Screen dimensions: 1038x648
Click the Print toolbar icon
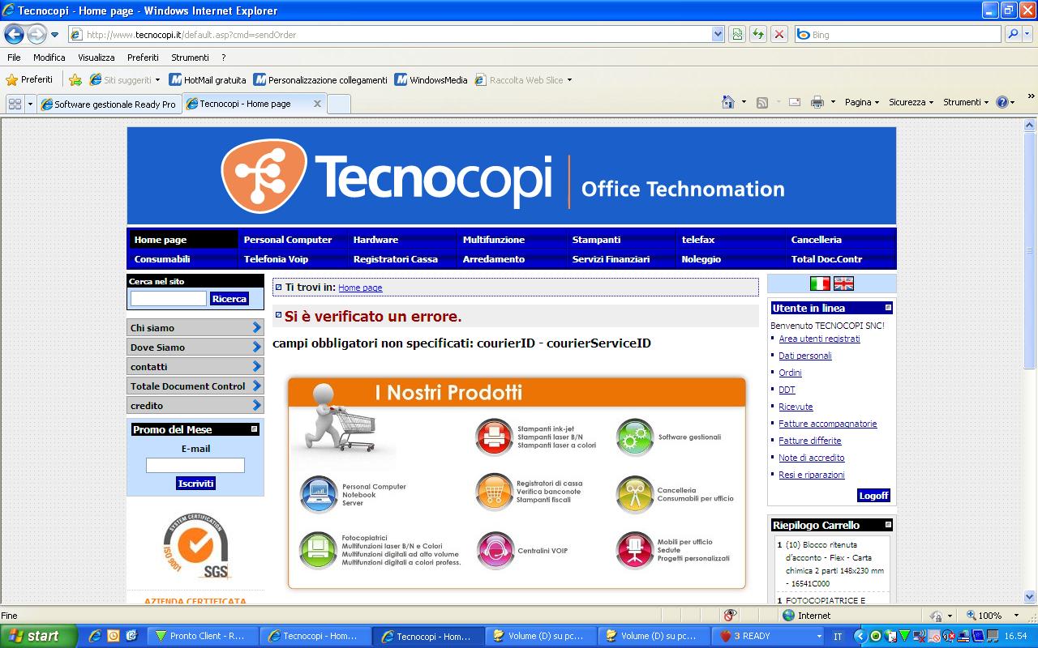point(817,102)
